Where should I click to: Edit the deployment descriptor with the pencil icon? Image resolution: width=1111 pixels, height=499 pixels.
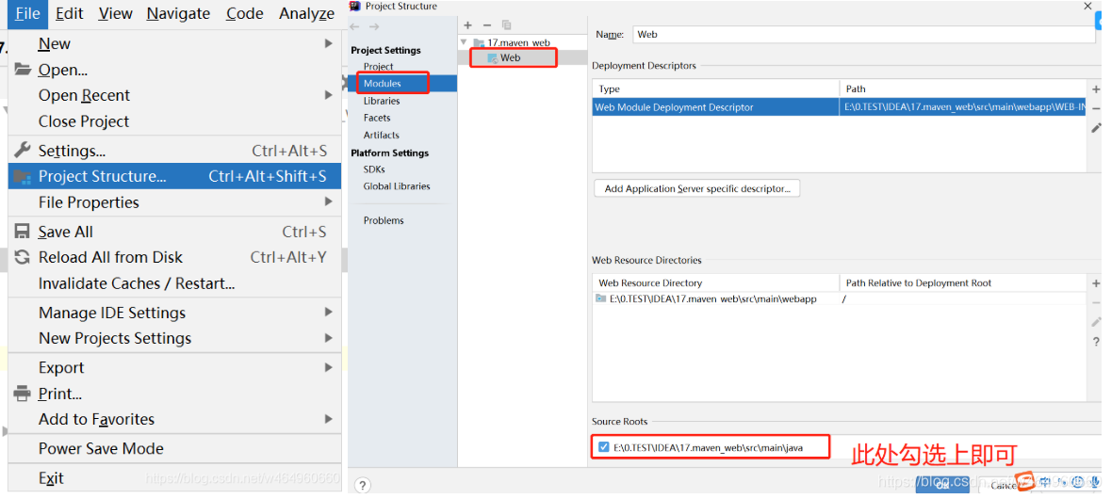[1096, 128]
